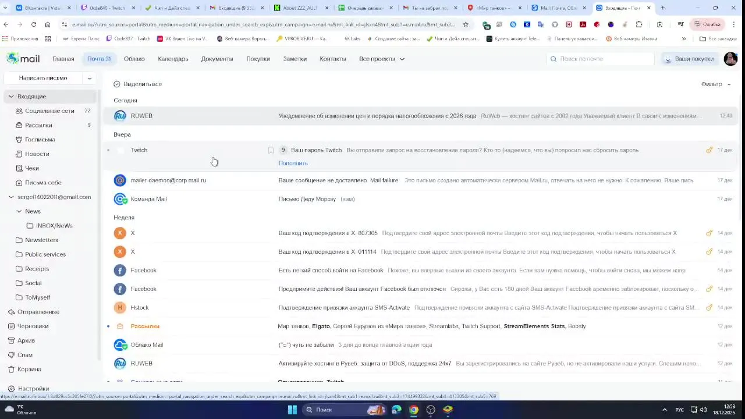Open the Windows Start menu
The height and width of the screenshot is (419, 745).
tap(293, 410)
